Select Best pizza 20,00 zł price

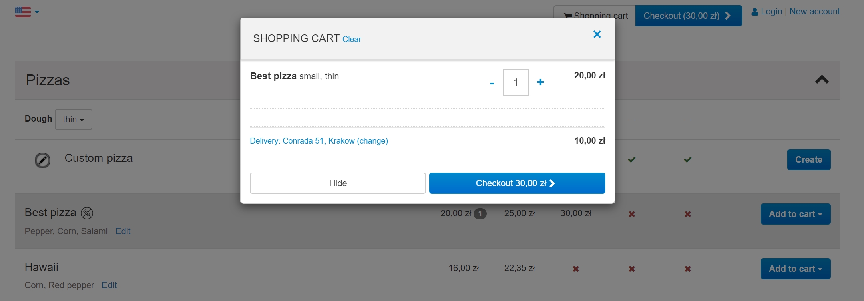[456, 213]
